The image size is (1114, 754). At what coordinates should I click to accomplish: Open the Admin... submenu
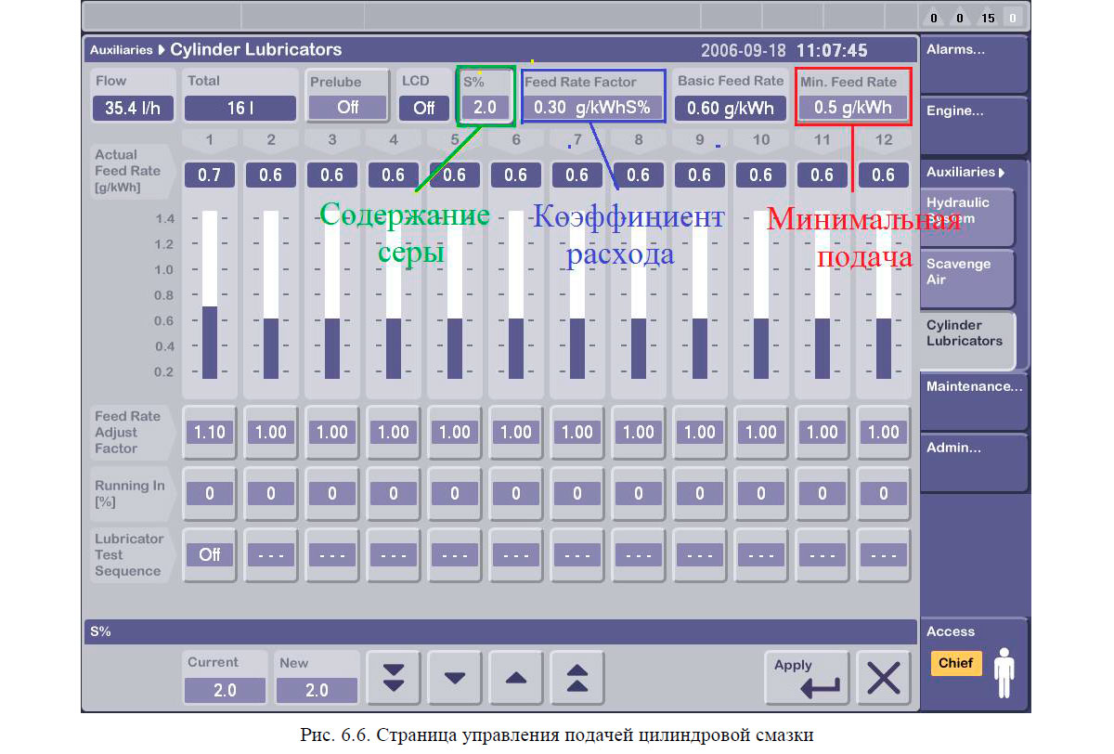coord(973,448)
